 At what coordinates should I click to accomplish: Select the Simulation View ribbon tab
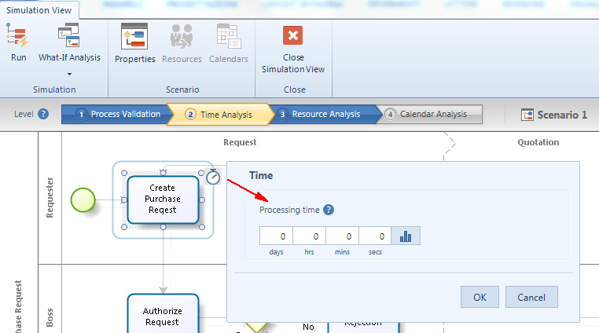tap(39, 10)
